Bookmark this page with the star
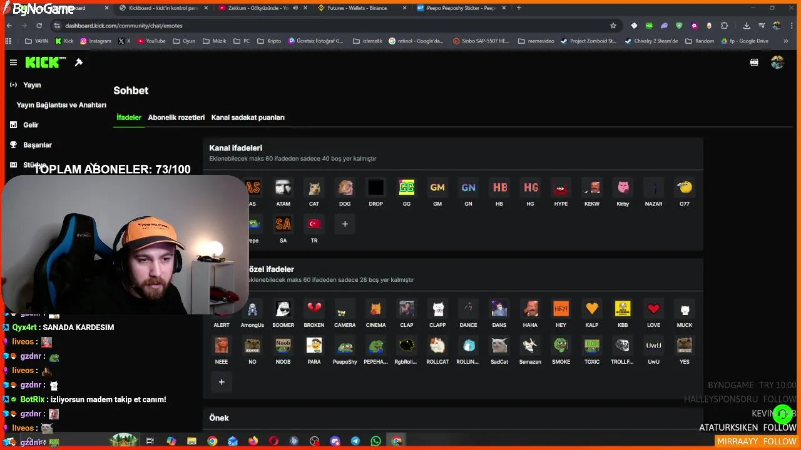 613,26
